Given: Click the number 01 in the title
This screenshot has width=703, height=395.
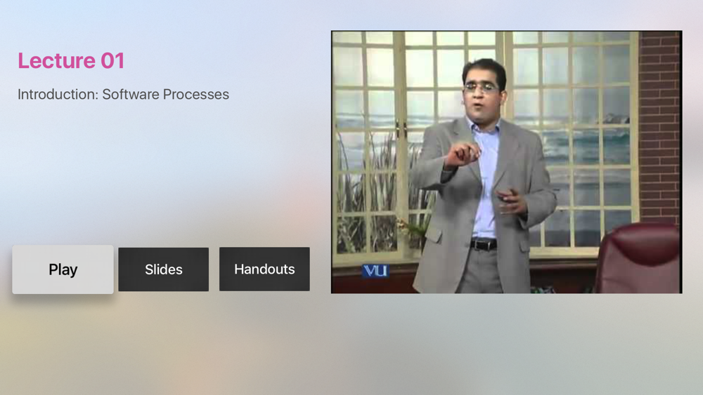Looking at the screenshot, I should click(112, 60).
